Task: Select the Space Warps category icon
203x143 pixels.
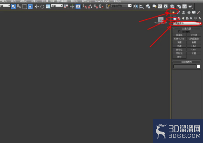Action: [x=196, y=18]
